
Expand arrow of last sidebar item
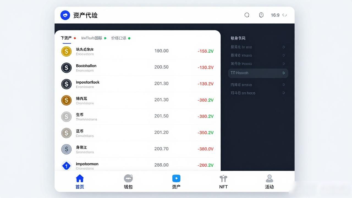tap(284, 93)
